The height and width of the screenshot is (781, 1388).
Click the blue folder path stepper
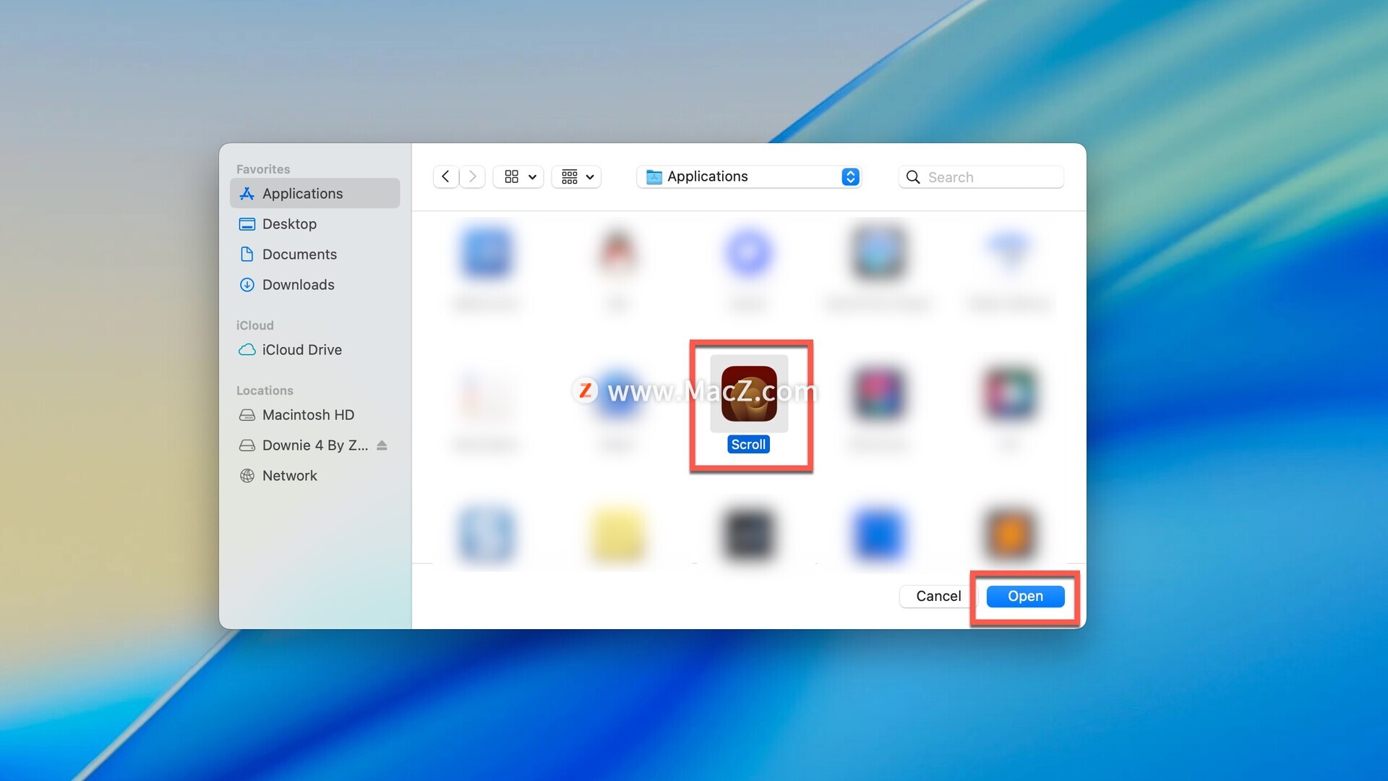[850, 176]
